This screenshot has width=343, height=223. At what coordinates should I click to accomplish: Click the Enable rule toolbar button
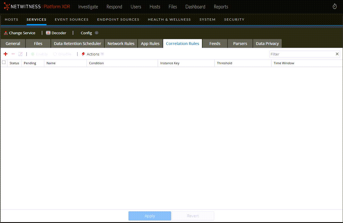coord(39,54)
